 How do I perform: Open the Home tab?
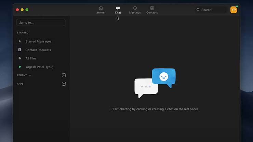[x=101, y=10]
